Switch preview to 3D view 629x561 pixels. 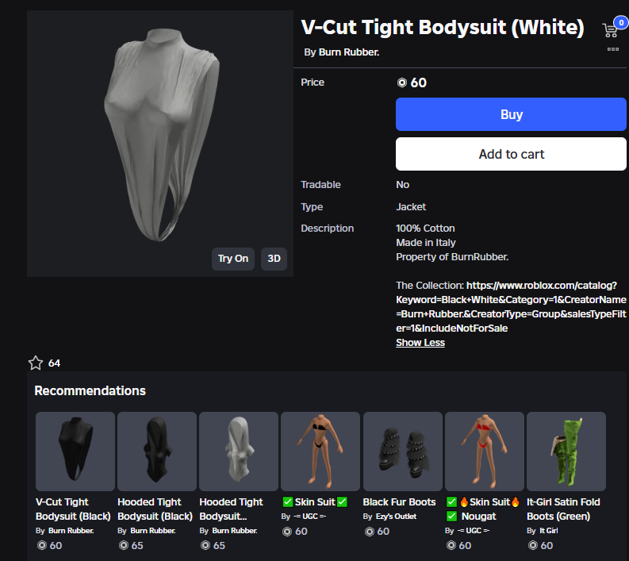point(274,259)
